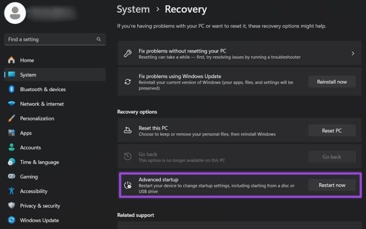
Task: Click the Find a setting search field
Action: (x=55, y=39)
